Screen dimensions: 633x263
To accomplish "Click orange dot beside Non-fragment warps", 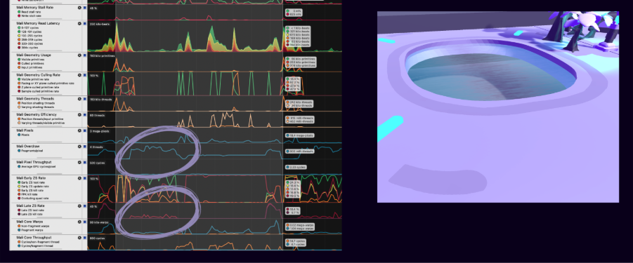I will tap(19, 226).
